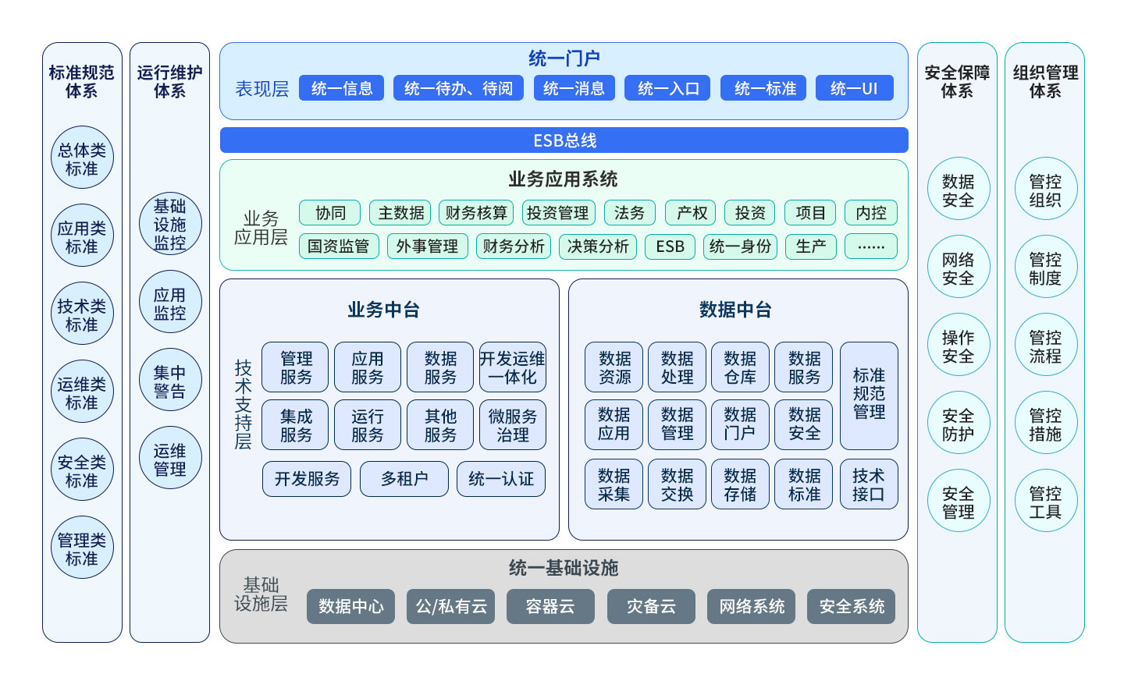Select the 管控工具 circle

[x=1045, y=501]
